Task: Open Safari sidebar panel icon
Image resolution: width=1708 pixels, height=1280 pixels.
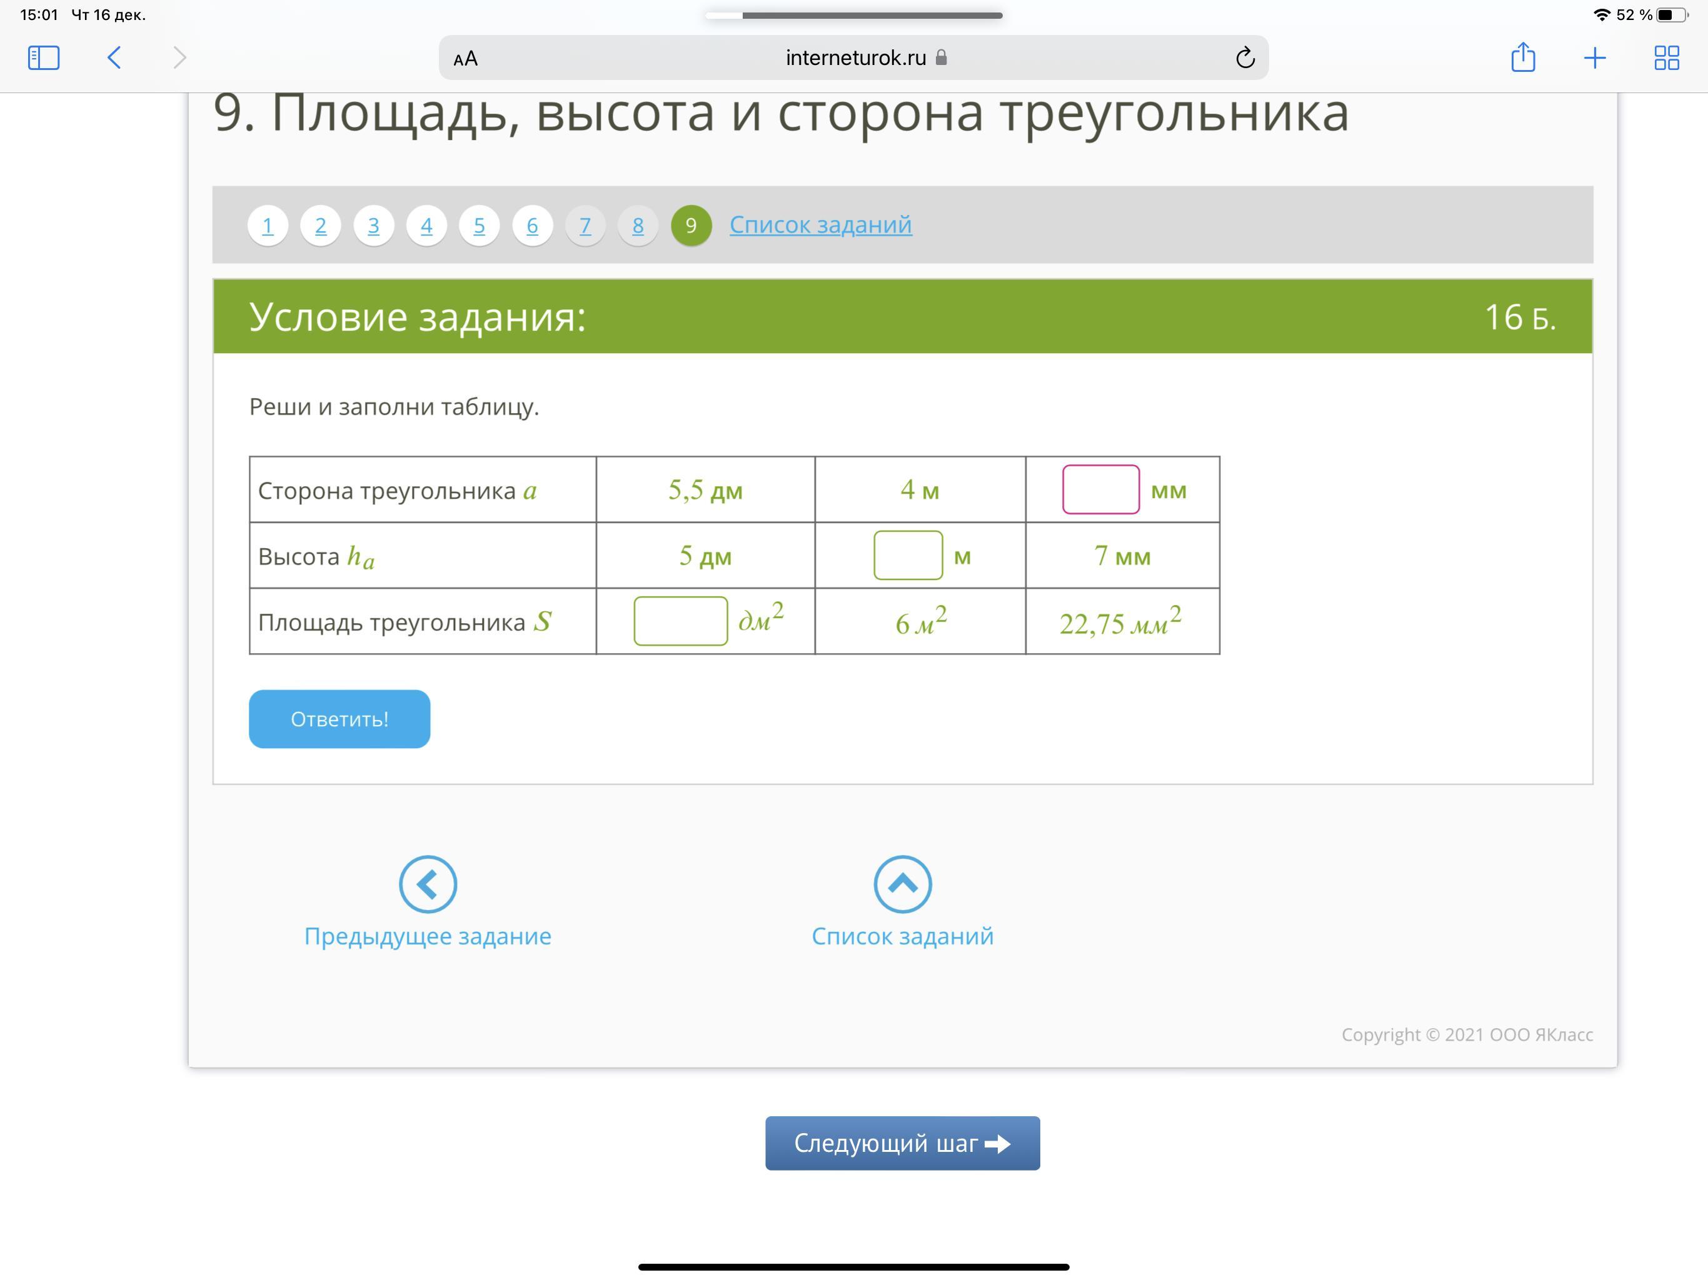Action: [x=43, y=58]
